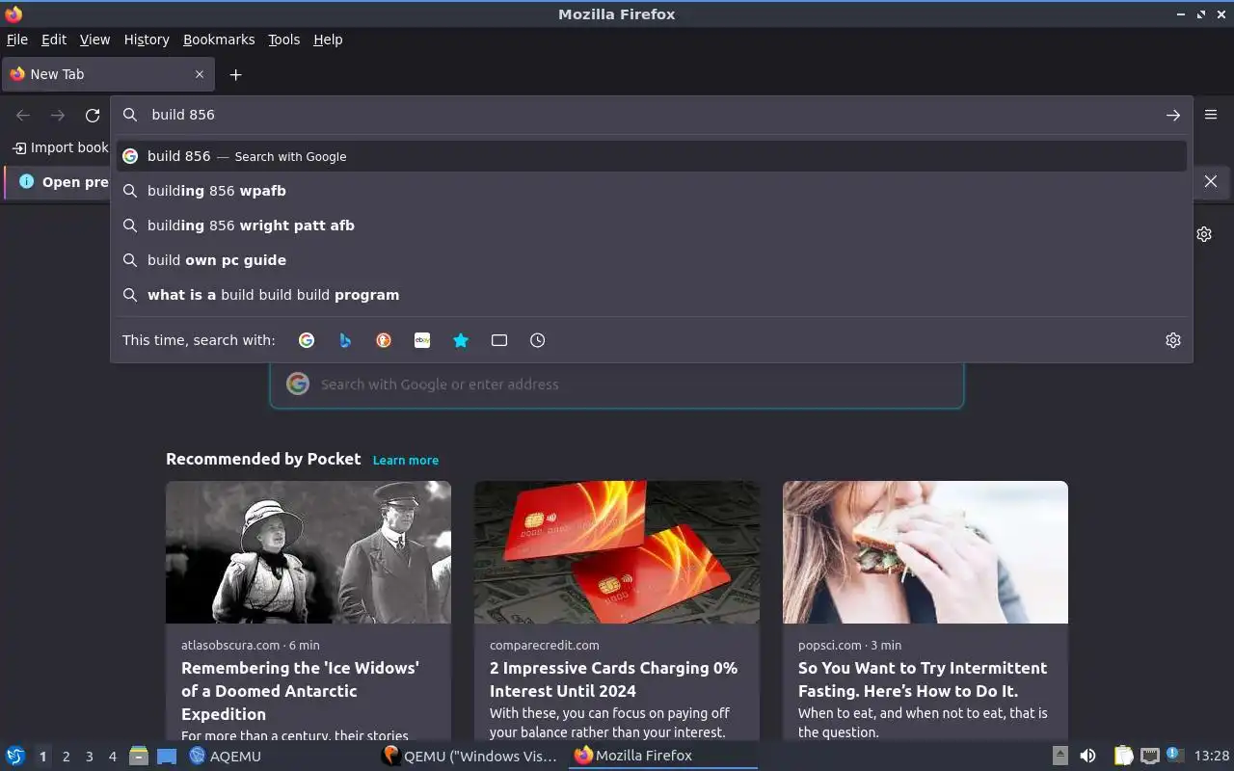Open the History menu
This screenshot has width=1234, height=771.
tap(147, 40)
